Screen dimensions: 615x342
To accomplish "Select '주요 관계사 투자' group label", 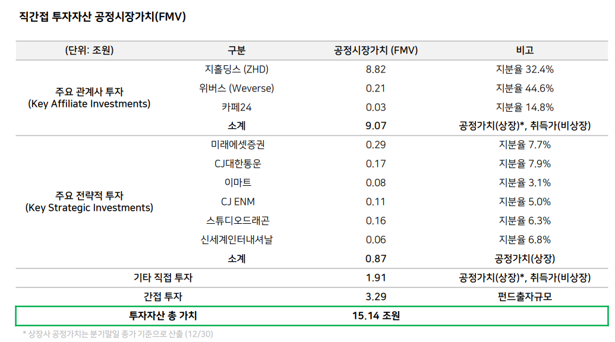I will (89, 91).
